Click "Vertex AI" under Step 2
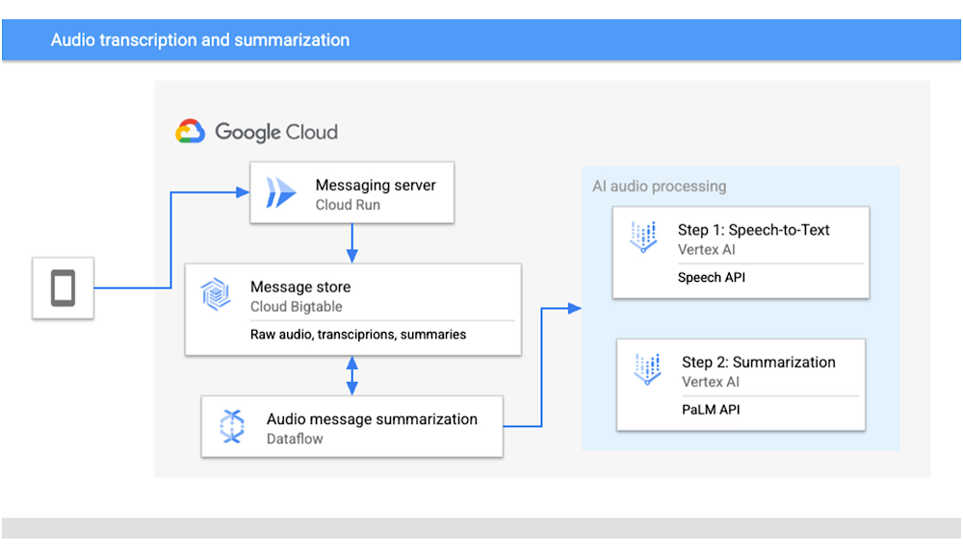963x552 pixels. tap(711, 382)
